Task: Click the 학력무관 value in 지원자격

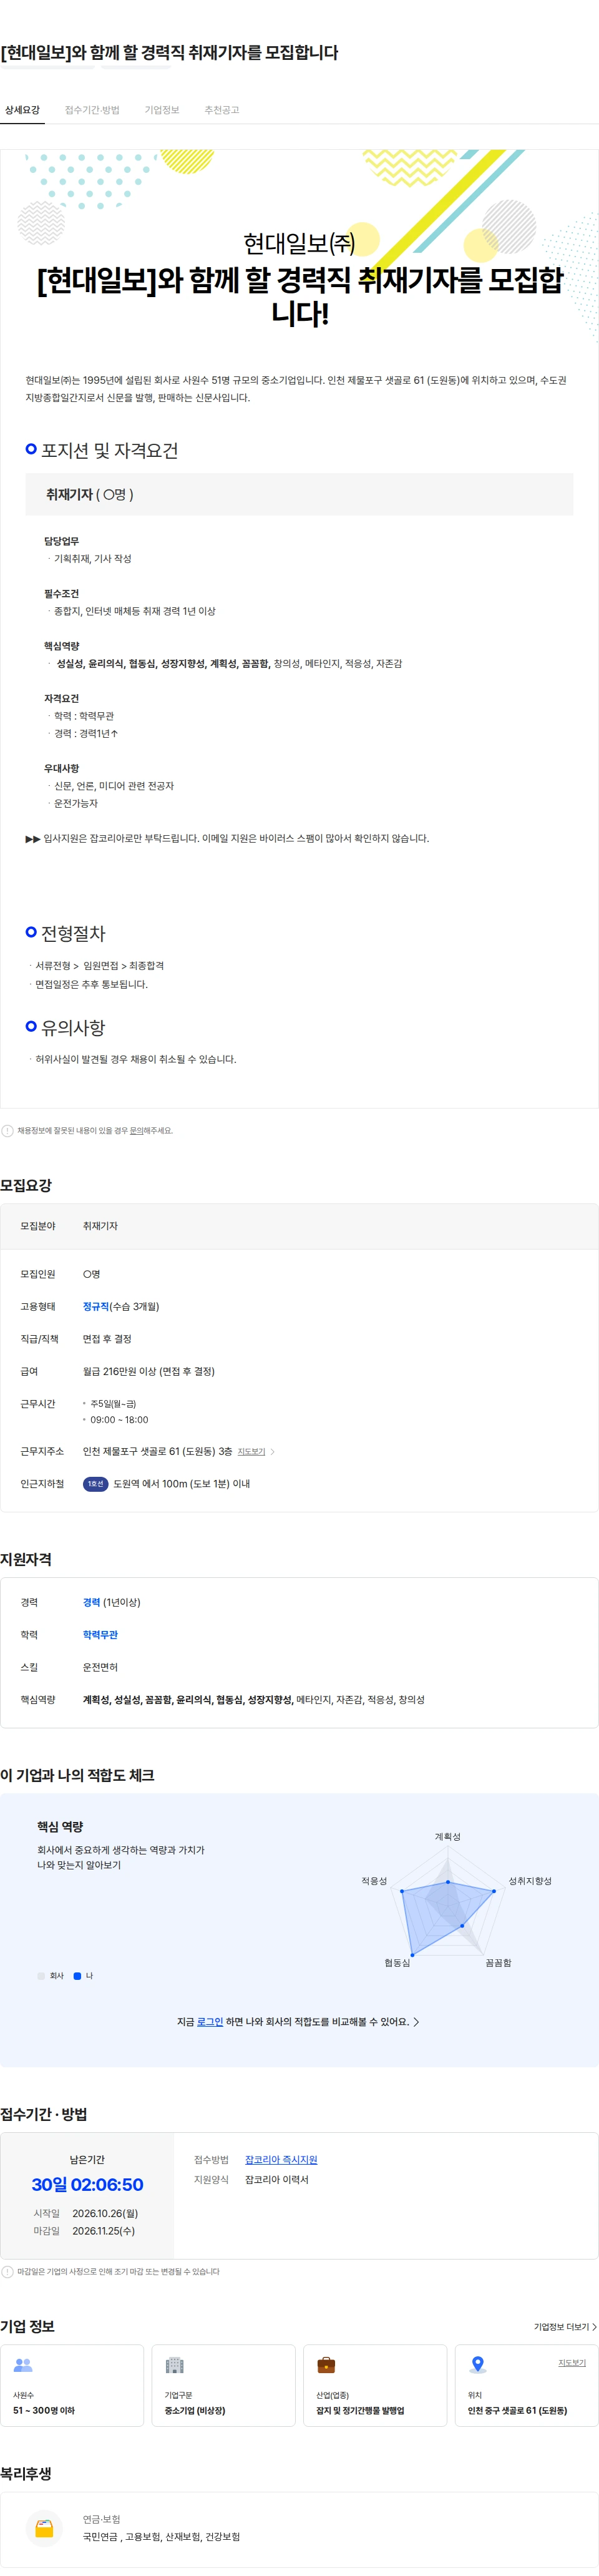Action: click(x=100, y=1635)
